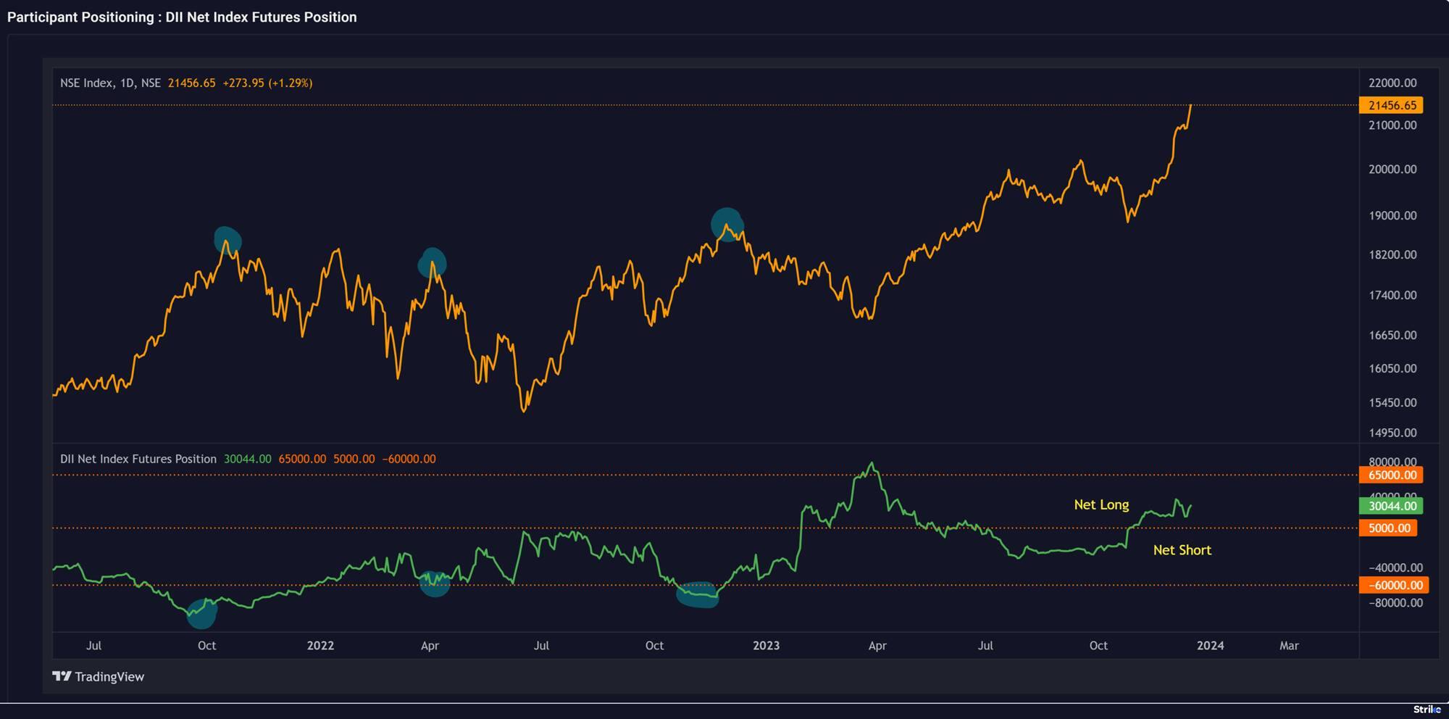Image resolution: width=1449 pixels, height=719 pixels.
Task: Click the Apr label on the time axis
Action: point(430,644)
